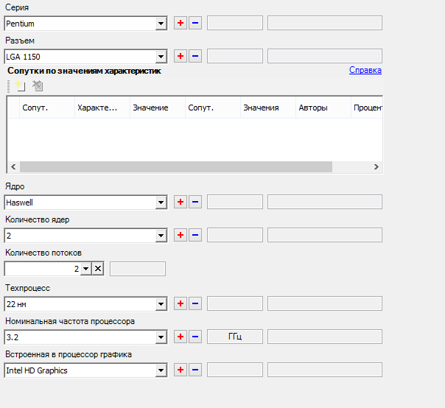Clear the Количество потоков value with X button
This screenshot has width=445, height=408.
[x=98, y=269]
